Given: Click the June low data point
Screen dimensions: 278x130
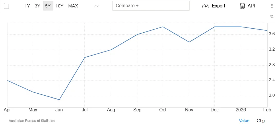Looking at the screenshot, I should (x=59, y=100).
